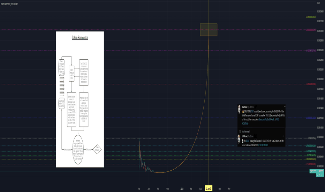This screenshot has height=192, width=325.
Task: Click the DAO WALLET diamond in flowchart
Action: (x=97, y=149)
